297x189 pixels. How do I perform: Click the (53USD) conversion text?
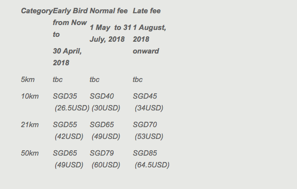(x=149, y=136)
